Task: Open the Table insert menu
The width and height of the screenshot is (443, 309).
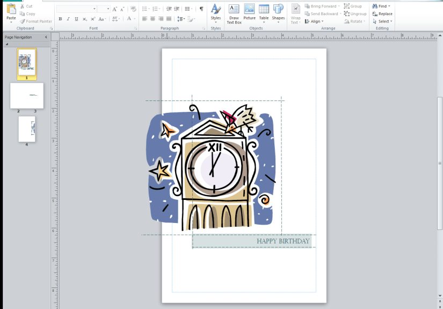Action: 264,13
